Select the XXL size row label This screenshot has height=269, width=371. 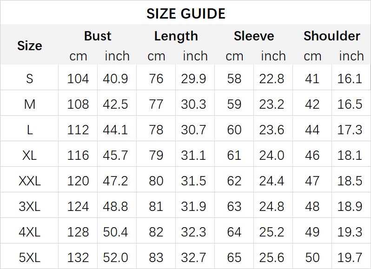click(x=29, y=181)
